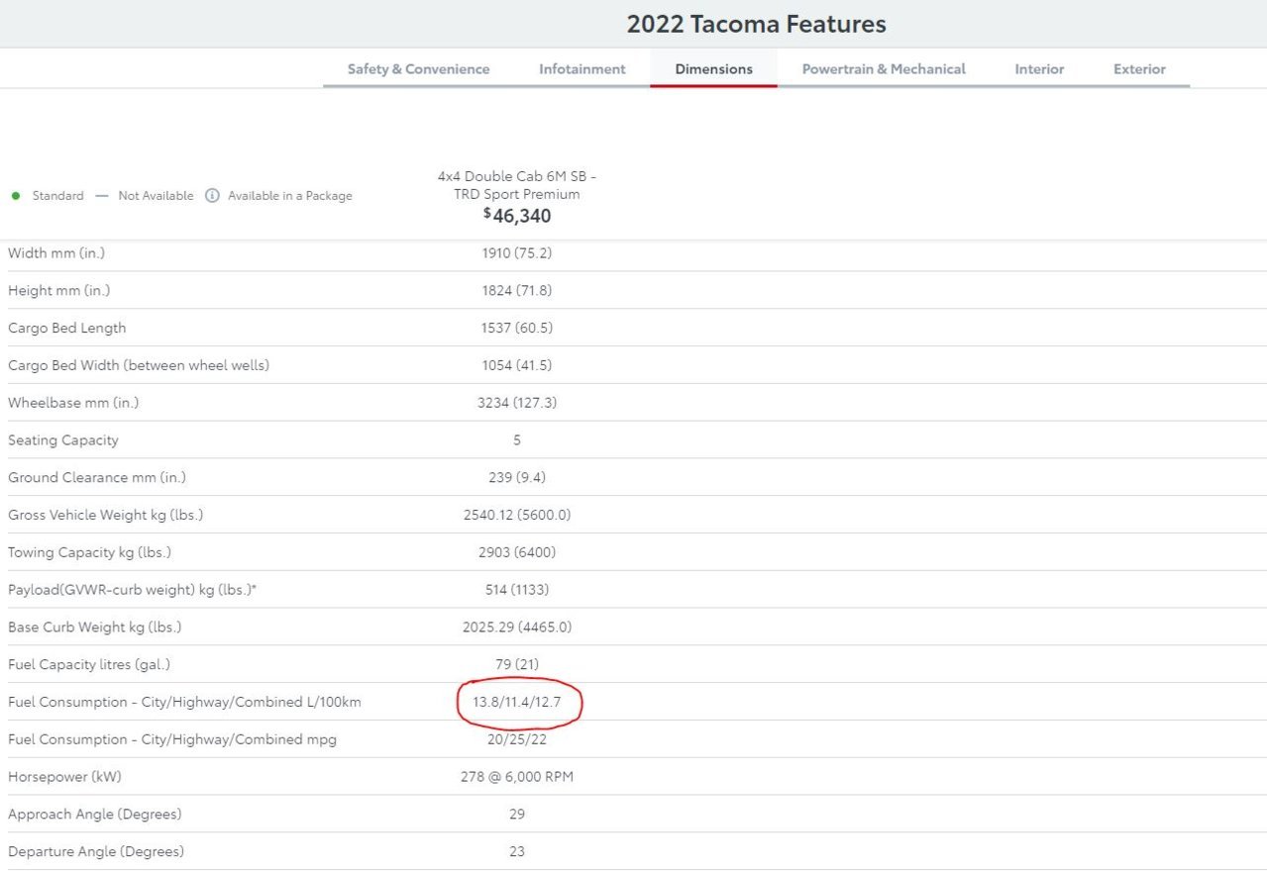The image size is (1267, 873).
Task: Switch to the Interior tab
Action: [1039, 69]
